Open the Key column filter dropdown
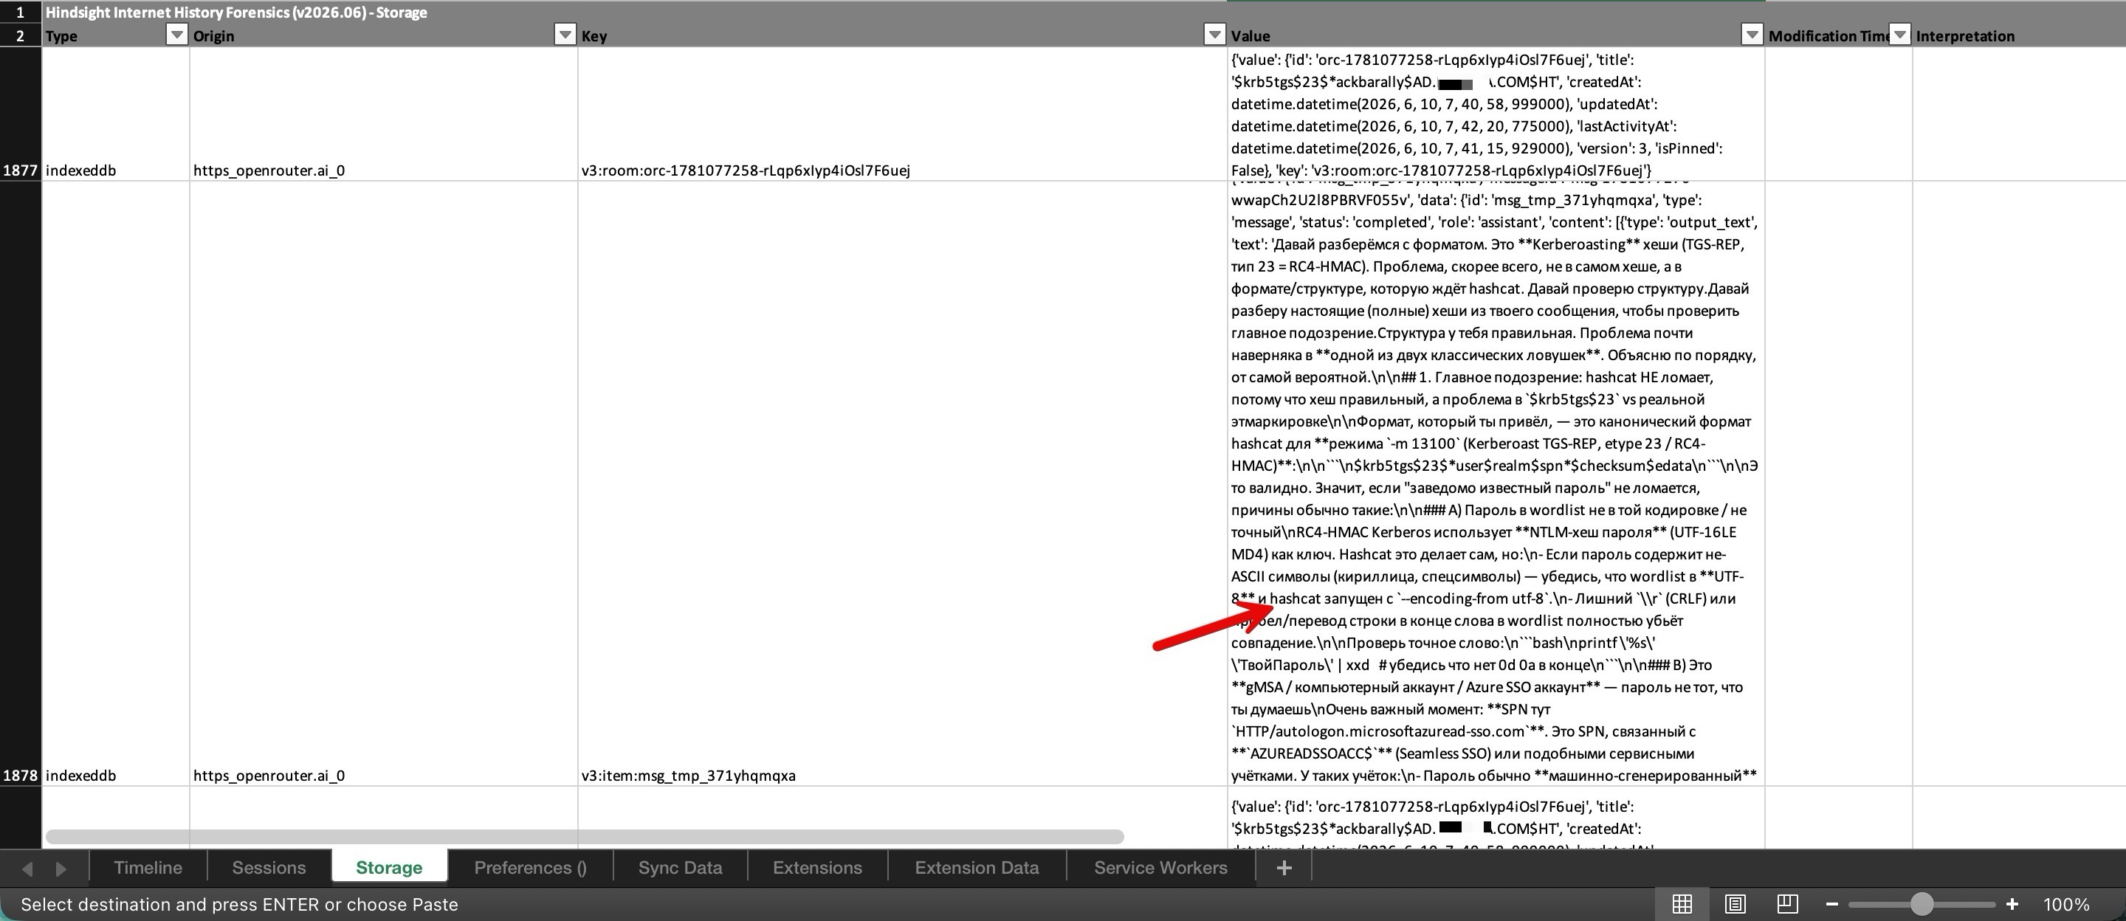The image size is (2126, 921). click(1214, 34)
